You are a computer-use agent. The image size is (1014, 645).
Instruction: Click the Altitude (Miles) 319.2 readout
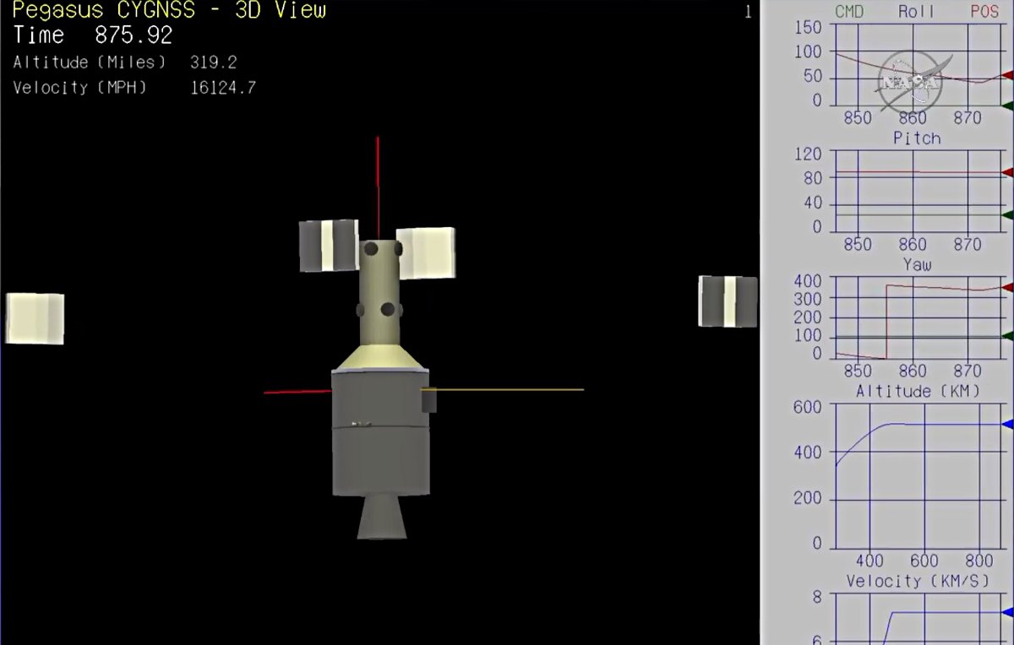click(125, 62)
